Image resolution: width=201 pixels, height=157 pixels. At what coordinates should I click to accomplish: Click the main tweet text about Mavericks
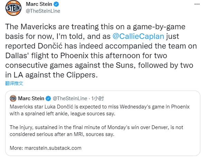click(x=101, y=51)
